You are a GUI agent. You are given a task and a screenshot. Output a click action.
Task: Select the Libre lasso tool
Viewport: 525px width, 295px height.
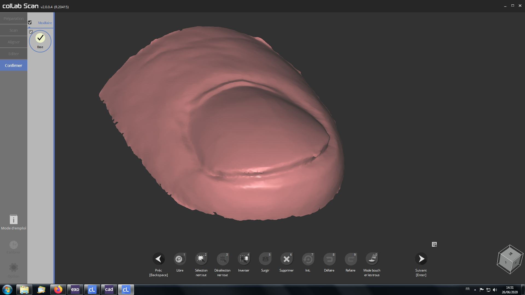(x=180, y=259)
